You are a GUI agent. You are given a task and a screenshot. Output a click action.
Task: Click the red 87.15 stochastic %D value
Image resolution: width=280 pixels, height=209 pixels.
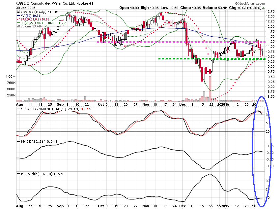[86, 109]
